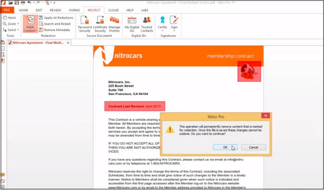Viewport: 324px width, 190px height.
Task: Open Password Security settings
Action: click(x=85, y=24)
